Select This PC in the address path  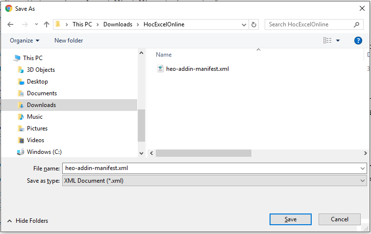pos(82,24)
